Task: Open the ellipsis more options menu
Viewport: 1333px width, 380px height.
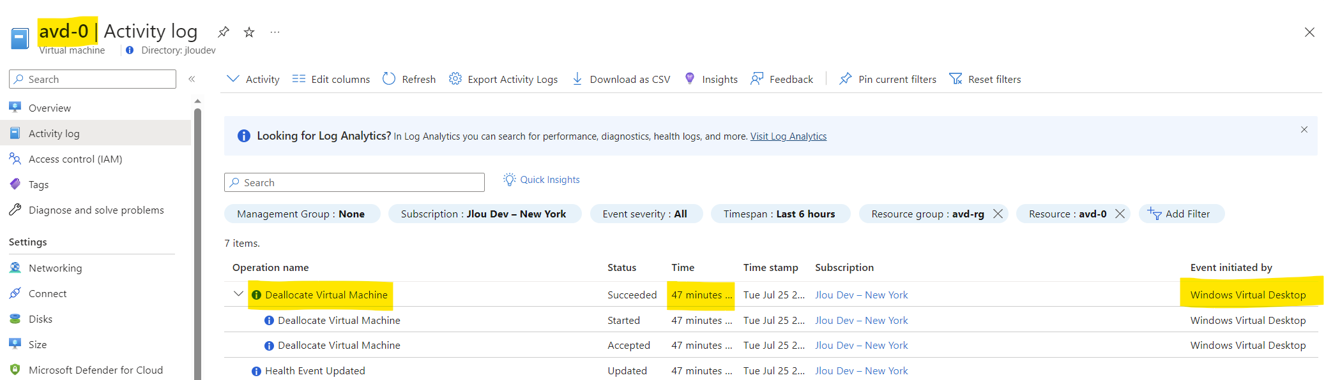Action: coord(275,32)
